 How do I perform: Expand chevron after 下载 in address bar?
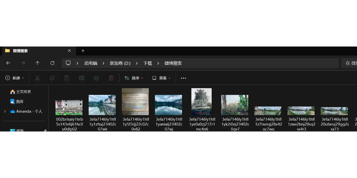click(158, 63)
